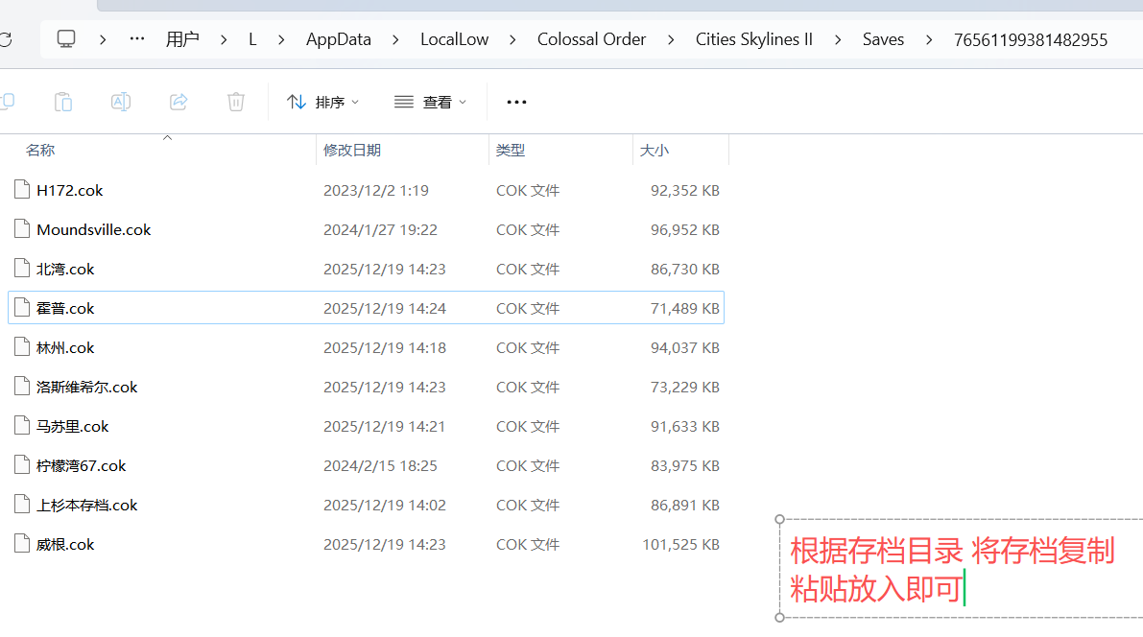Navigate to Cities Skylines II breadcrumb
This screenshot has height=637, width=1143.
[754, 39]
